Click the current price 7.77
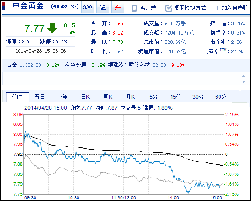The width and height of the screenshot is (251, 201). 34,28
